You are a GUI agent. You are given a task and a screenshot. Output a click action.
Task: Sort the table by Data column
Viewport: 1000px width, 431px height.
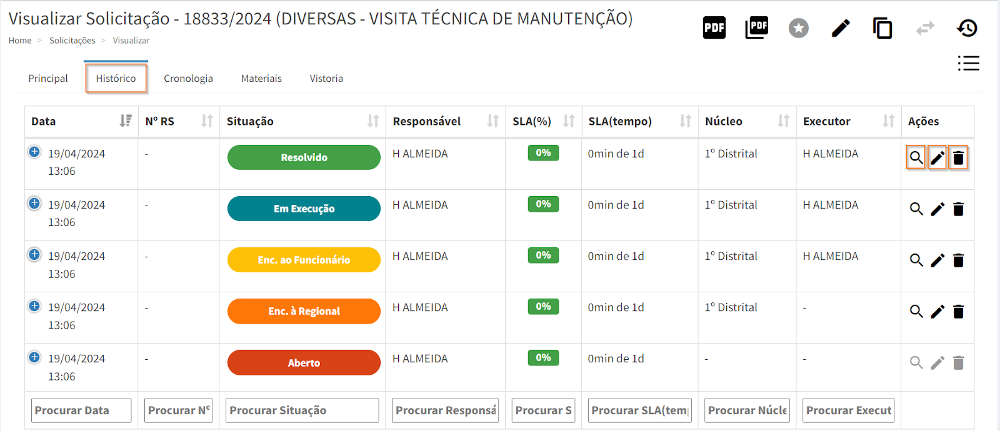[x=126, y=121]
